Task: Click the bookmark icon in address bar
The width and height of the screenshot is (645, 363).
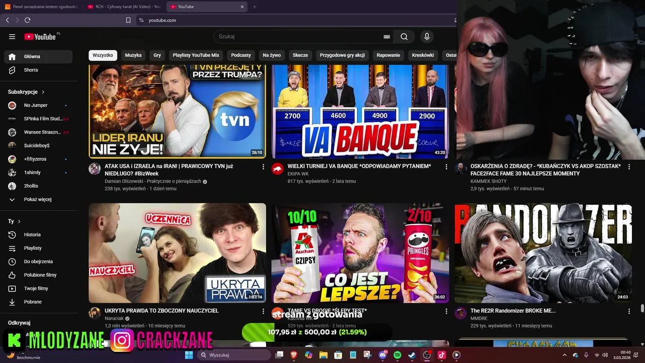Action: click(x=128, y=20)
